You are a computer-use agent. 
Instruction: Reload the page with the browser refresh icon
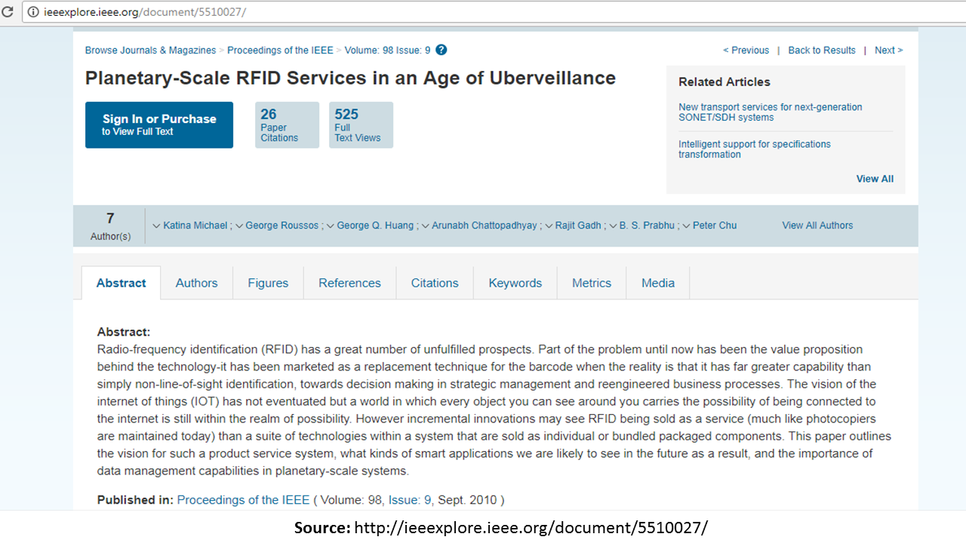8,12
